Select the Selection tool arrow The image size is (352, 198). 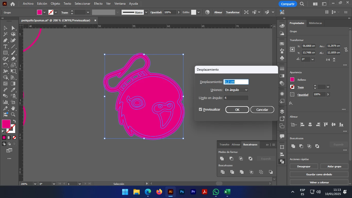pos(5,28)
